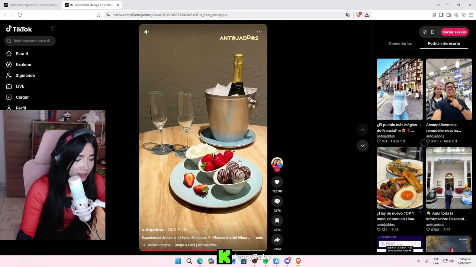Open options for Aquí toda la información video
Image resolution: width=476 pixels, height=267 pixels.
click(x=470, y=213)
